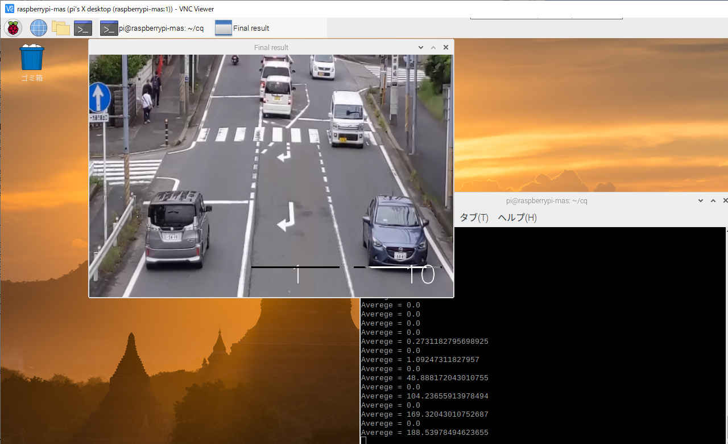Select the Final result taskbar entry
The height and width of the screenshot is (444, 728).
[x=251, y=28]
